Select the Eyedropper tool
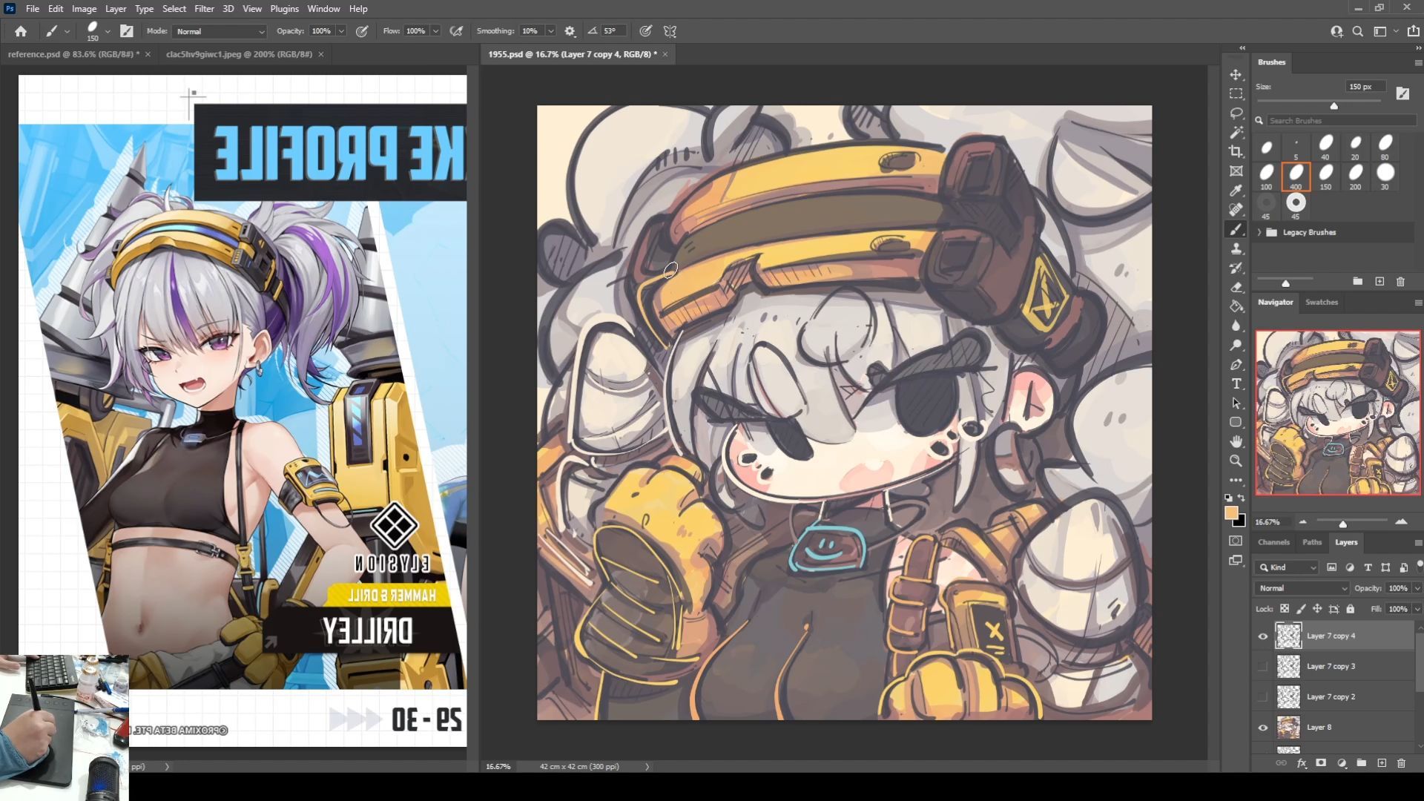The height and width of the screenshot is (801, 1424). coord(1236,191)
